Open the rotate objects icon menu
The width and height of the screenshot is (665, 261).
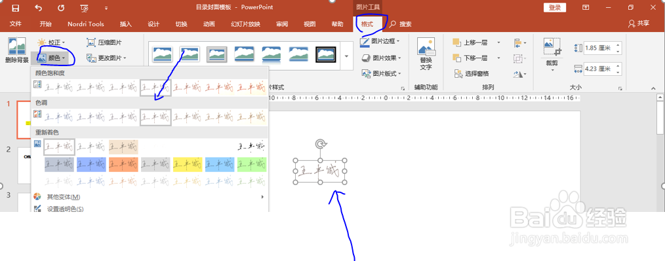[519, 74]
